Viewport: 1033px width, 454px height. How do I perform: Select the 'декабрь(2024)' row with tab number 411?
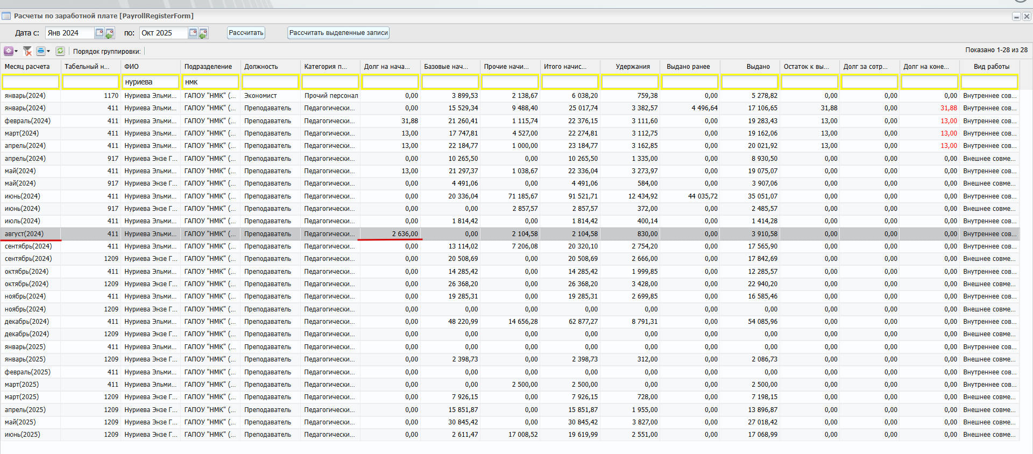point(27,322)
